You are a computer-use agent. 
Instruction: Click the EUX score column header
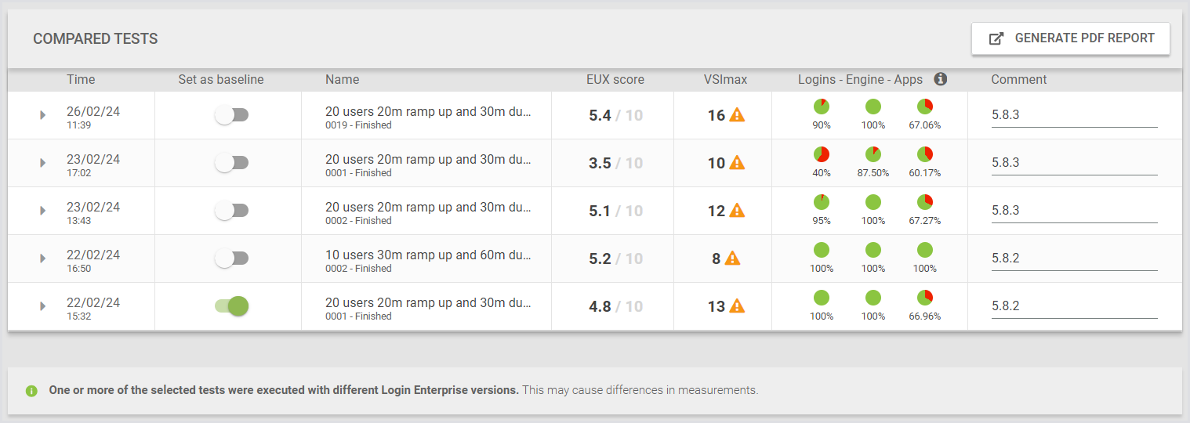pyautogui.click(x=615, y=79)
